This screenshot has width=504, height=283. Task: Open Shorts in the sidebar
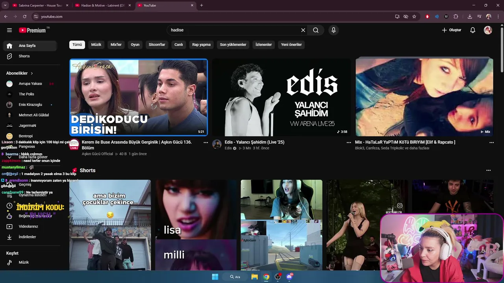point(30,56)
